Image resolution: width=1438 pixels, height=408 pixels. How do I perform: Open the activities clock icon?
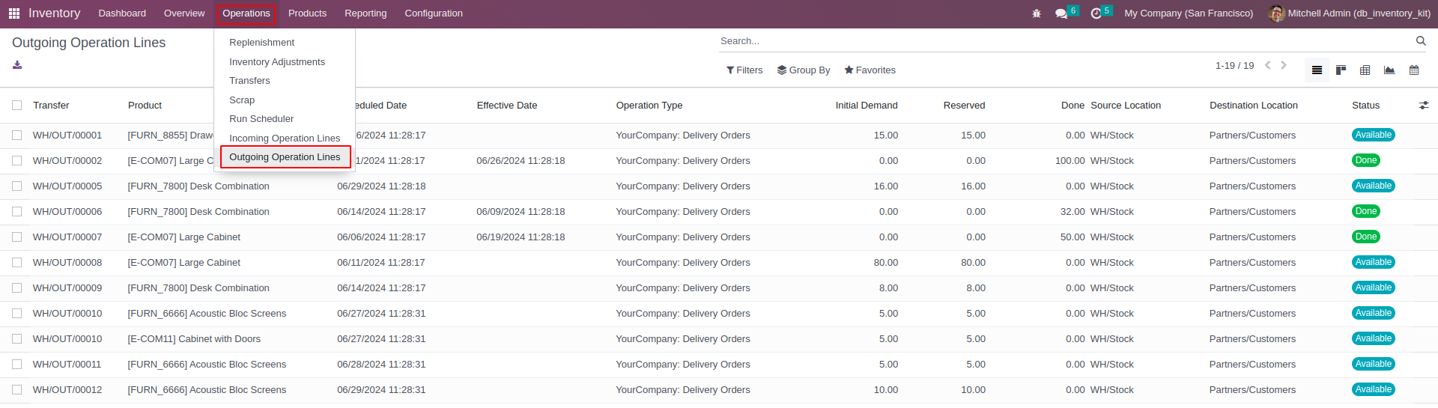1096,13
